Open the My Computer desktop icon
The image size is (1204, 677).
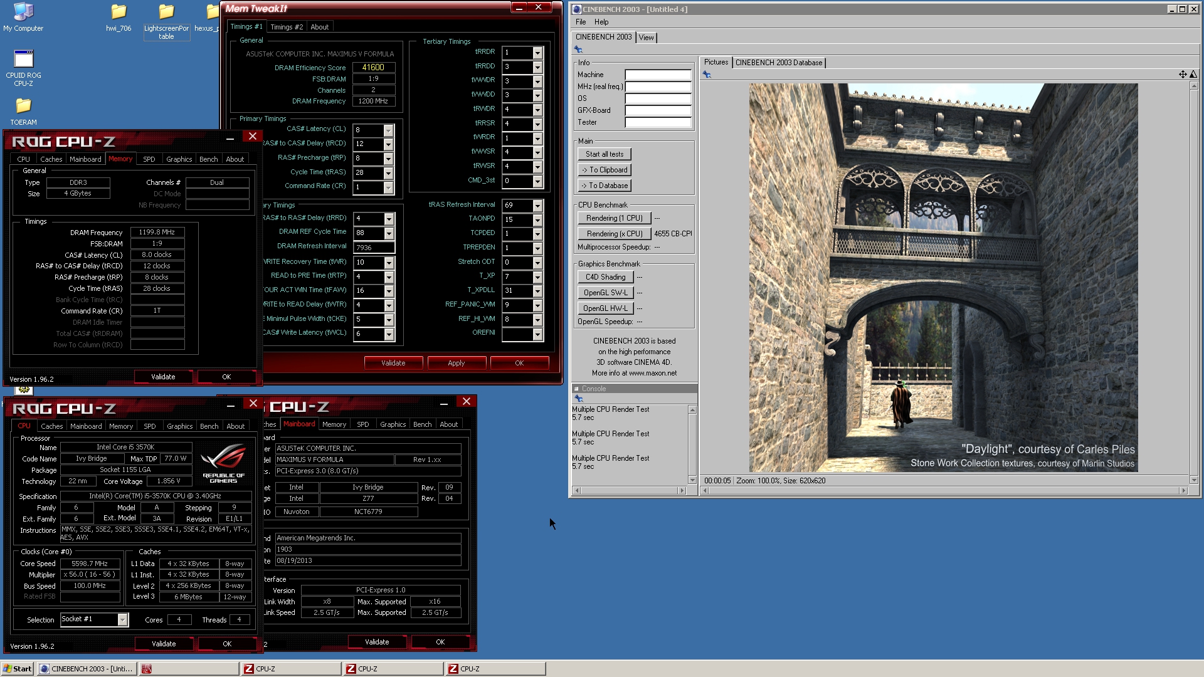click(x=23, y=17)
